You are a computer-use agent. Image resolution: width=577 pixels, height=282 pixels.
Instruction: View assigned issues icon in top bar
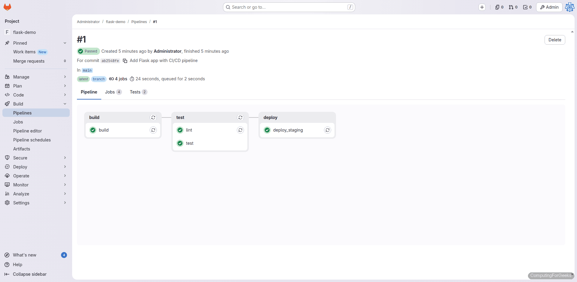499,7
